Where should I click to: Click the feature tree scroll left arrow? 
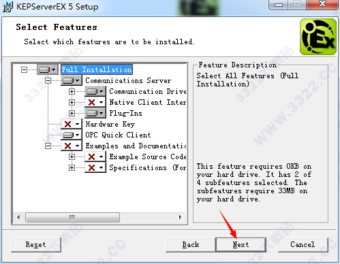pyautogui.click(x=18, y=217)
